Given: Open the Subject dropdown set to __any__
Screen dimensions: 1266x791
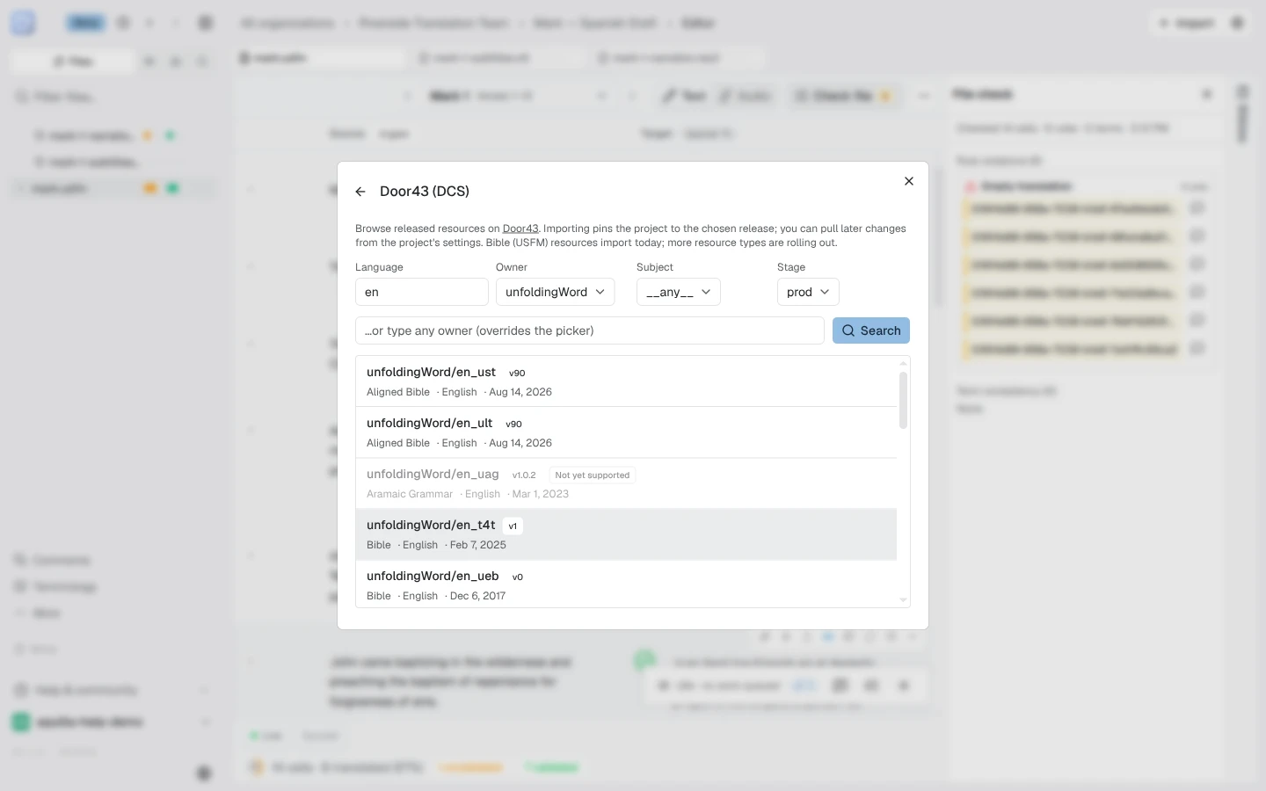Looking at the screenshot, I should pos(679,292).
